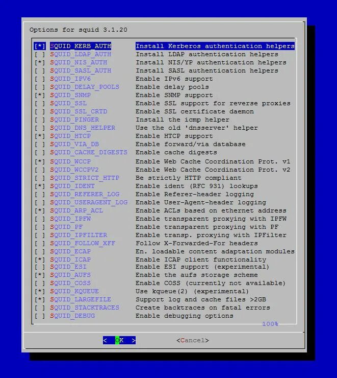Tick the SQUID_REFERER_LOG checkbox
Viewport: 337px width, 378px height.
click(40, 195)
